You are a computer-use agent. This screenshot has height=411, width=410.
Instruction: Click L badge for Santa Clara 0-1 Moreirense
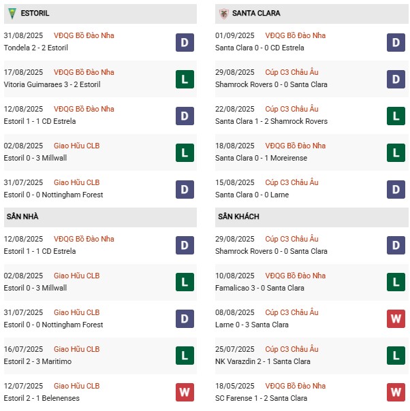point(397,153)
